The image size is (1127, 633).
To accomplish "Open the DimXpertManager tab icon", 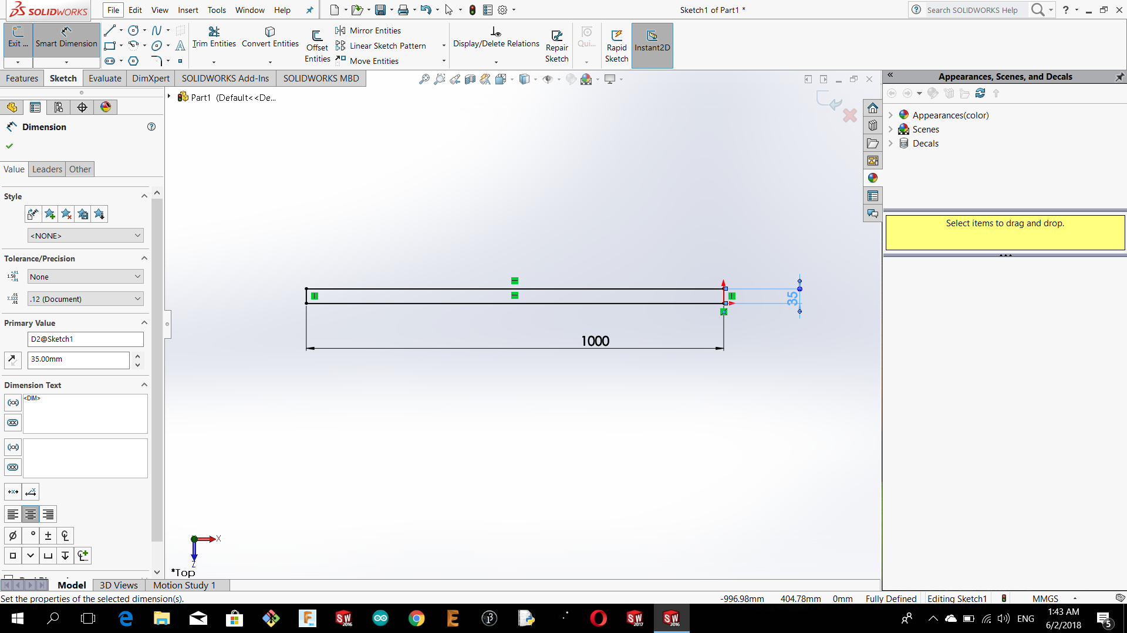I will [x=82, y=107].
